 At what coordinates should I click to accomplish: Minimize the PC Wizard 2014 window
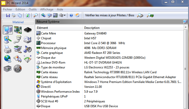pos(166,2)
